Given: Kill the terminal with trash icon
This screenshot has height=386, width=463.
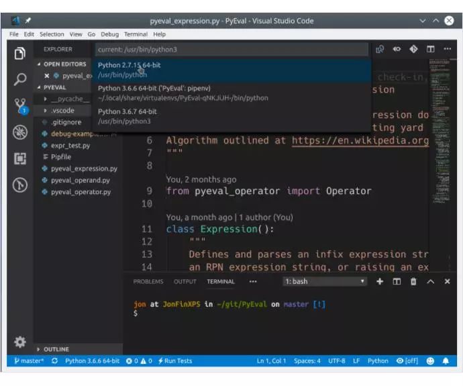Looking at the screenshot, I should (413, 281).
